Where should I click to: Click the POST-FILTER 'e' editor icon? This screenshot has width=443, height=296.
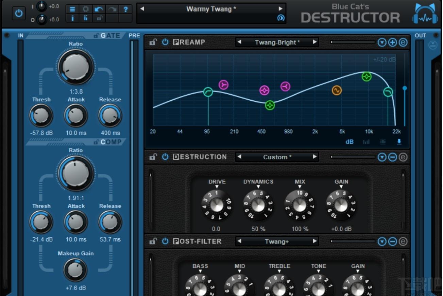click(403, 241)
